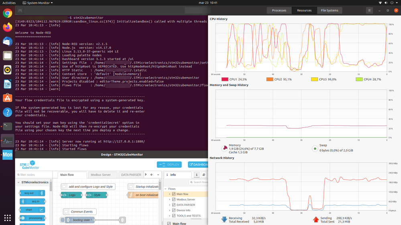The width and height of the screenshot is (401, 225).
Task: Select the 'acq in' palette node
Action: [x=33, y=201]
